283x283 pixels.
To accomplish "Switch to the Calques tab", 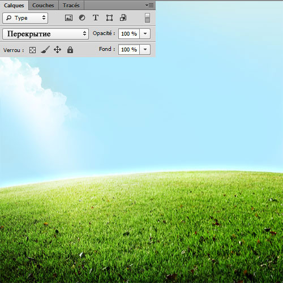I will [x=14, y=6].
